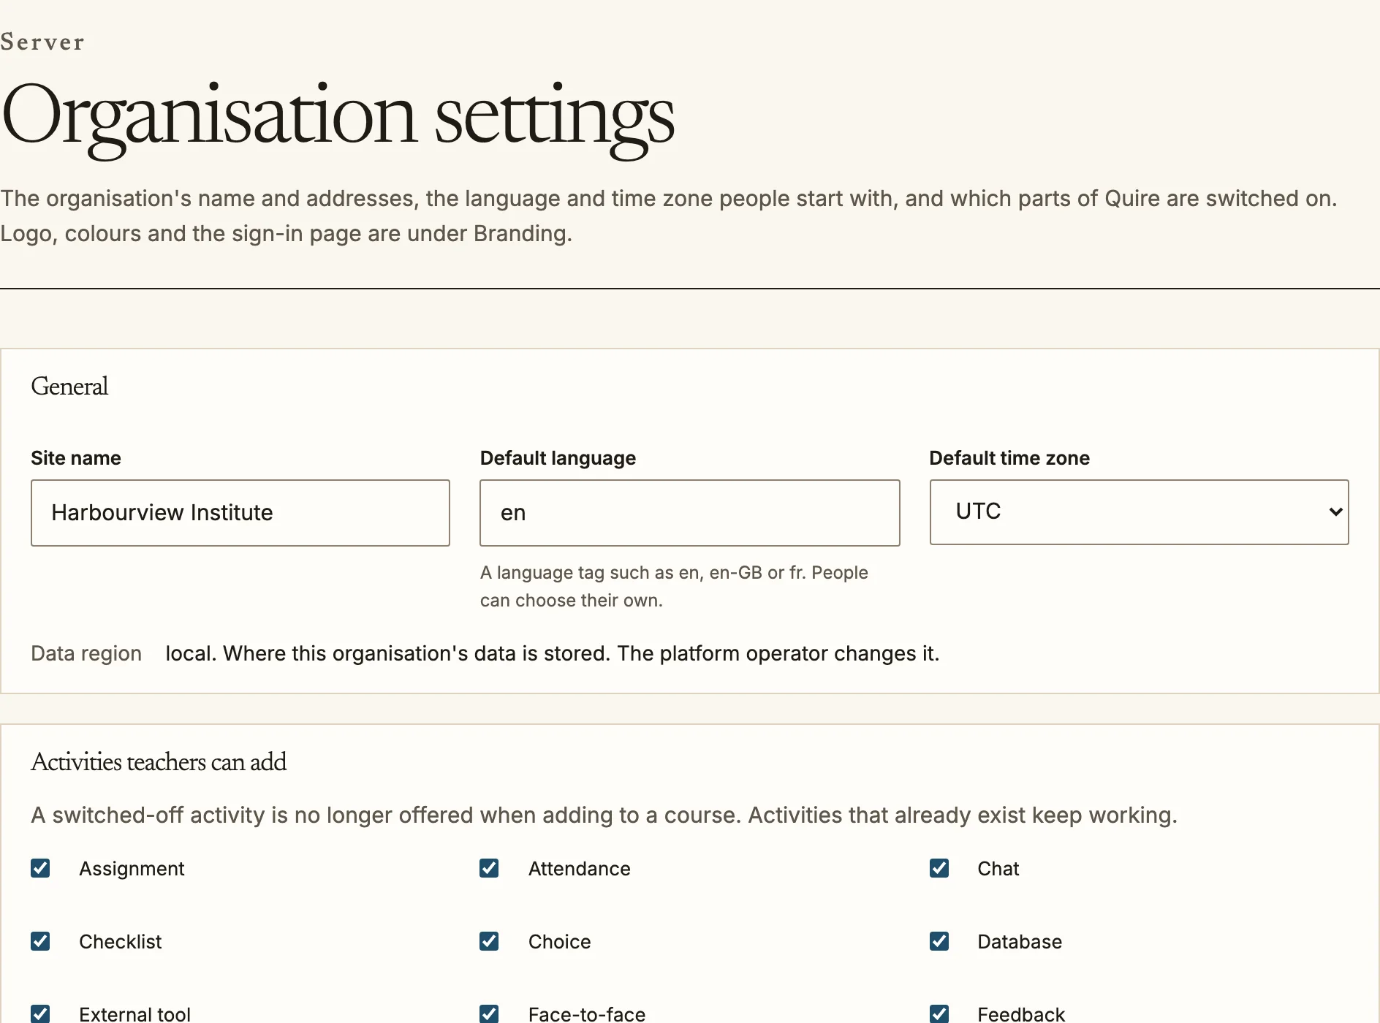Uncheck the Face-to-face activity

pyautogui.click(x=489, y=1014)
